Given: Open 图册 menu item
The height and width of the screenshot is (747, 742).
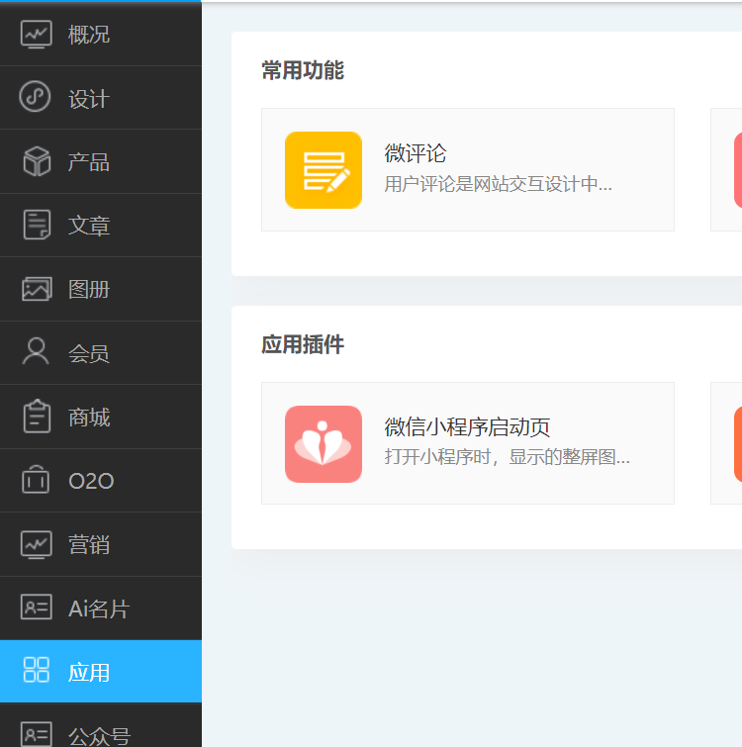Looking at the screenshot, I should tap(101, 289).
